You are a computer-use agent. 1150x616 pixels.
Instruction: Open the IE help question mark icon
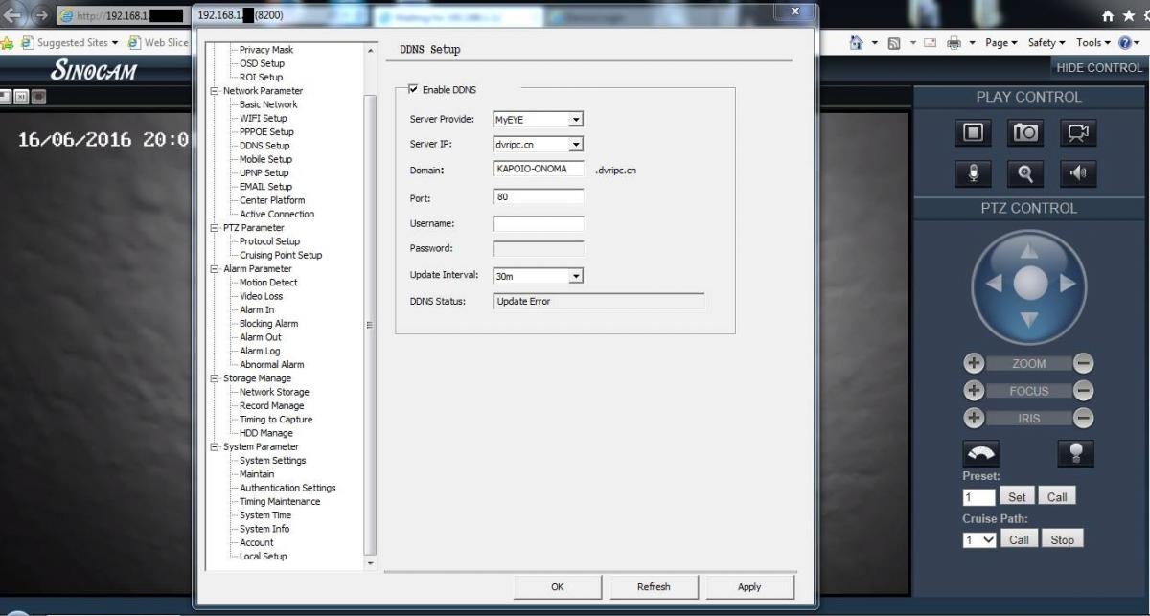click(x=1123, y=43)
